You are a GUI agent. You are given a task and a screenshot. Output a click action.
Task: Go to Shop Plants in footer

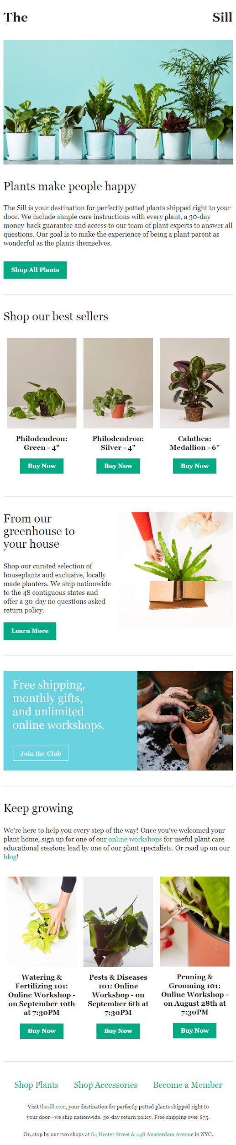coord(37,1085)
